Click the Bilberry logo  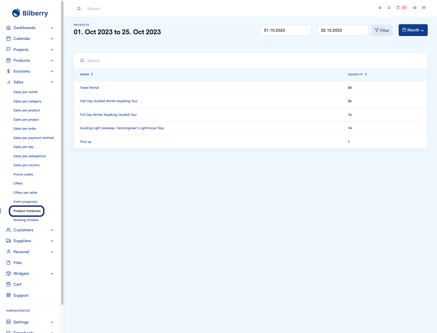pos(30,13)
